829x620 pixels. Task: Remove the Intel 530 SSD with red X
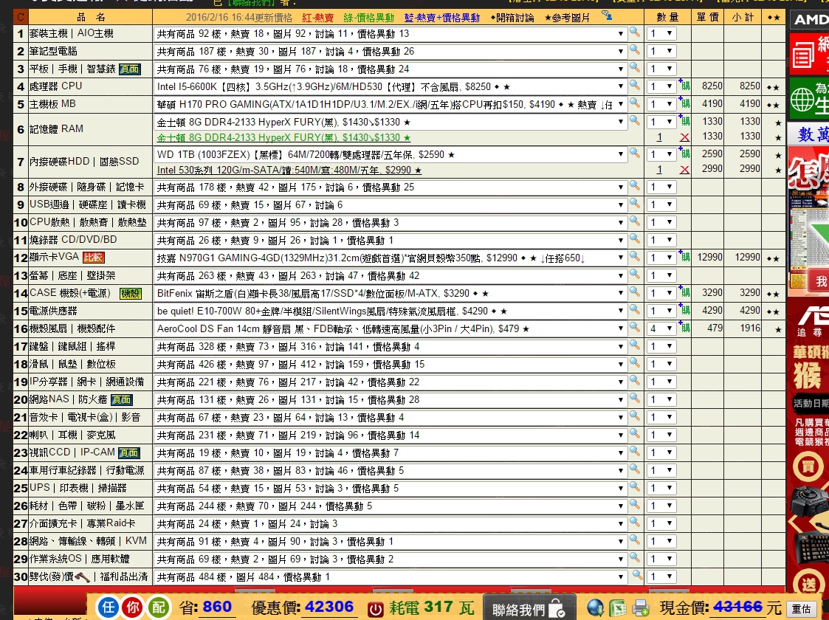pyautogui.click(x=684, y=170)
